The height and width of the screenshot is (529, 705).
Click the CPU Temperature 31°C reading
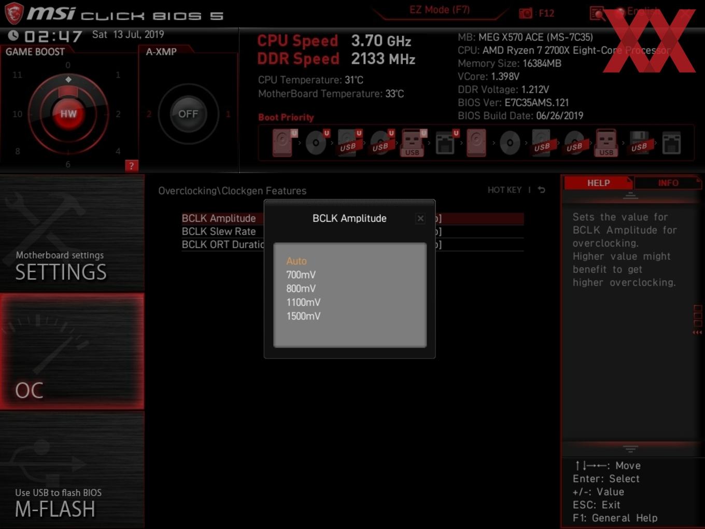[311, 80]
